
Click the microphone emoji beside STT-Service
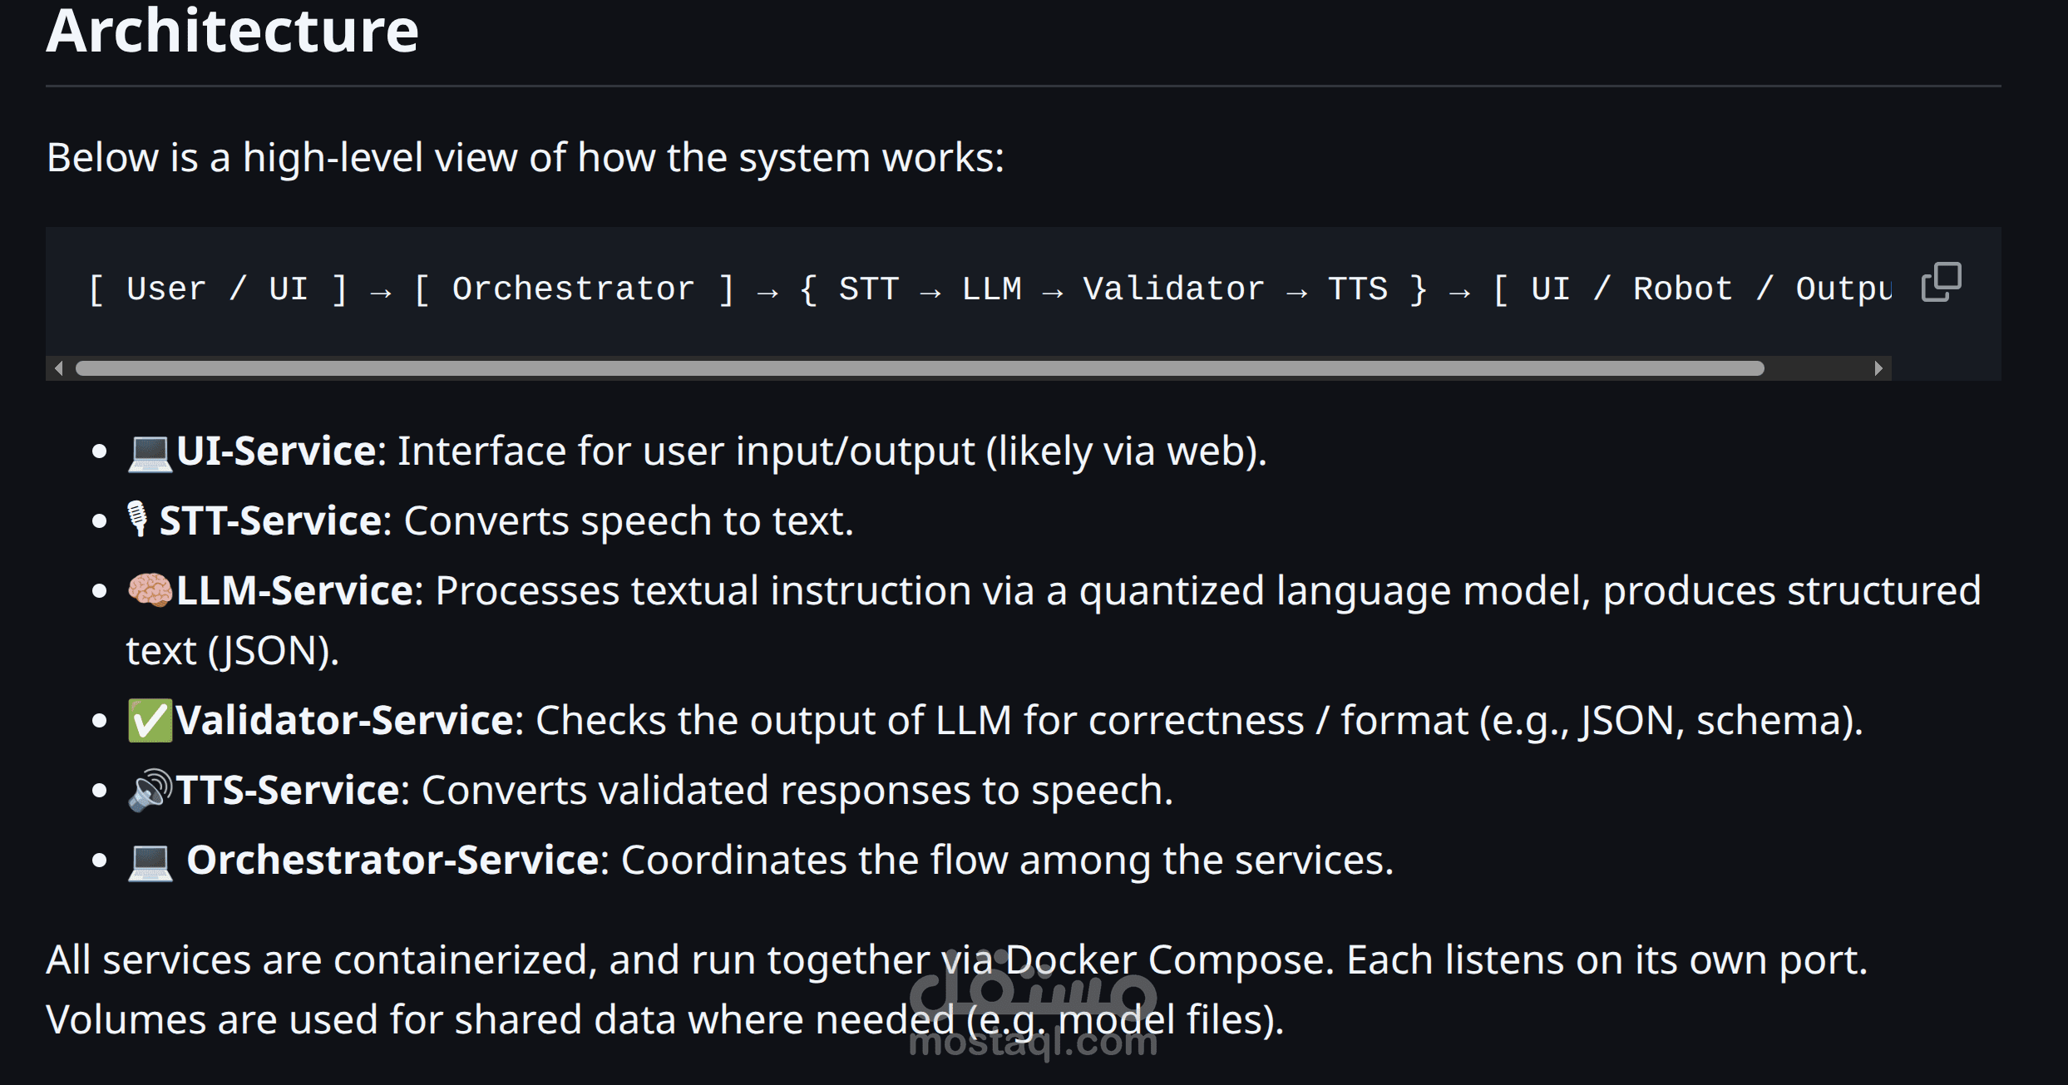coord(137,520)
